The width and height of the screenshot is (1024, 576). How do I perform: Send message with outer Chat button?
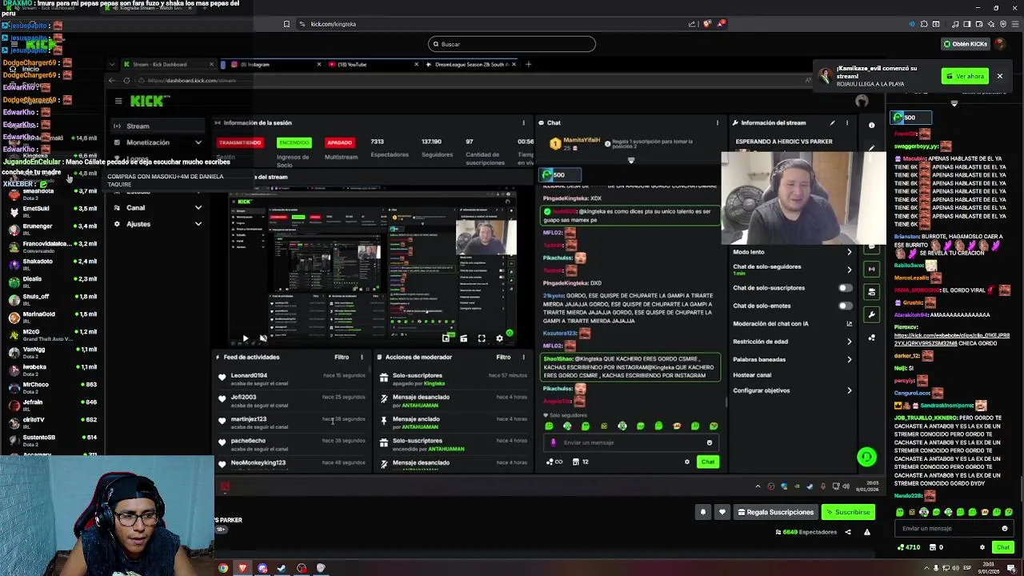click(1003, 547)
